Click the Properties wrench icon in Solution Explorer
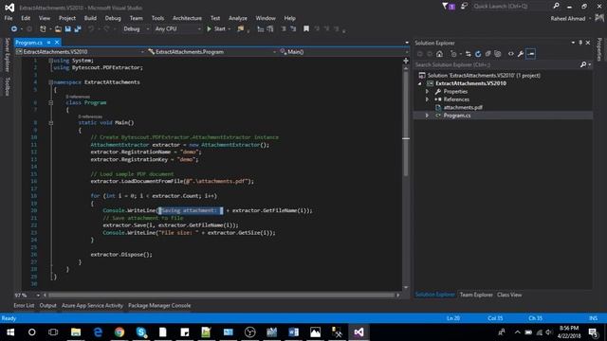 tap(521, 54)
